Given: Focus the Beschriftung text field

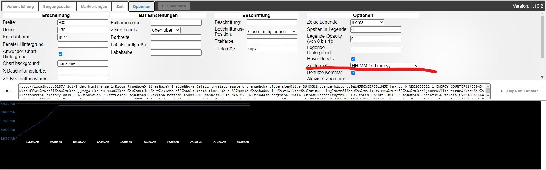Looking at the screenshot, I should click(272, 22).
